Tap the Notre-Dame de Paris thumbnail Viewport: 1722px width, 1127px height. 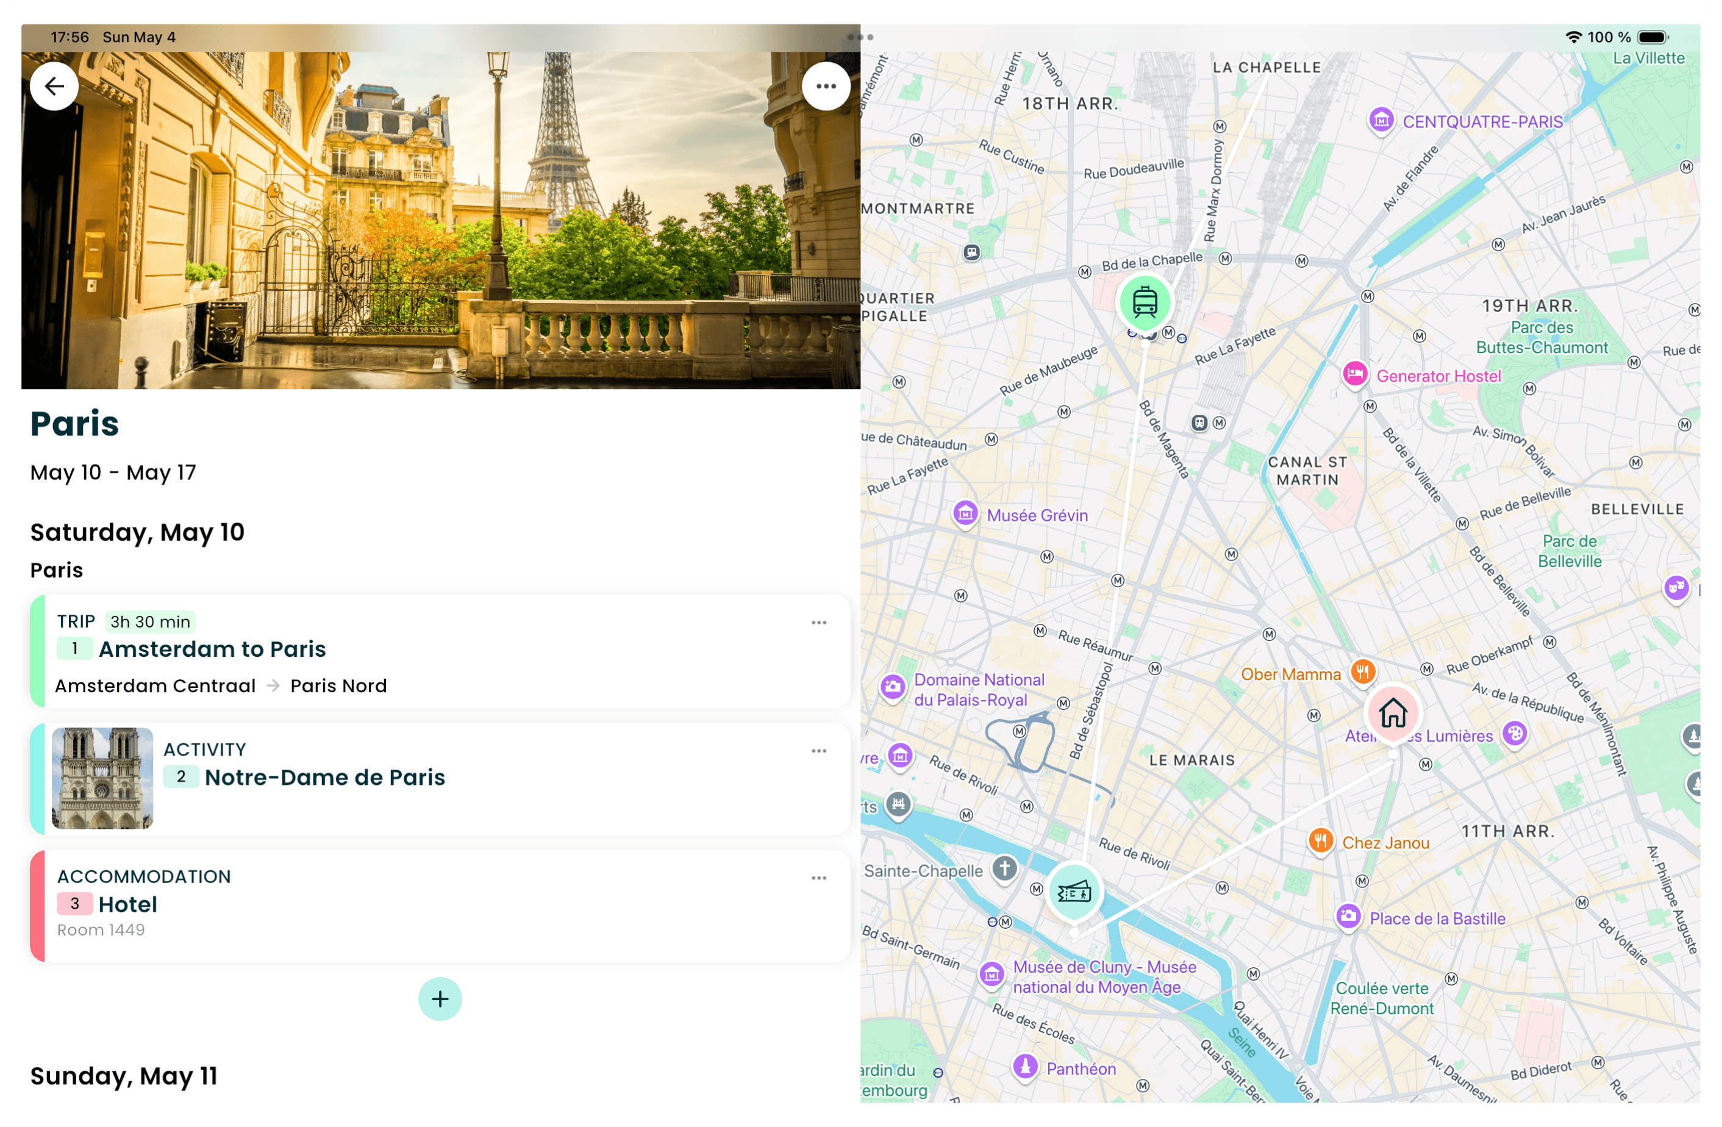point(102,778)
